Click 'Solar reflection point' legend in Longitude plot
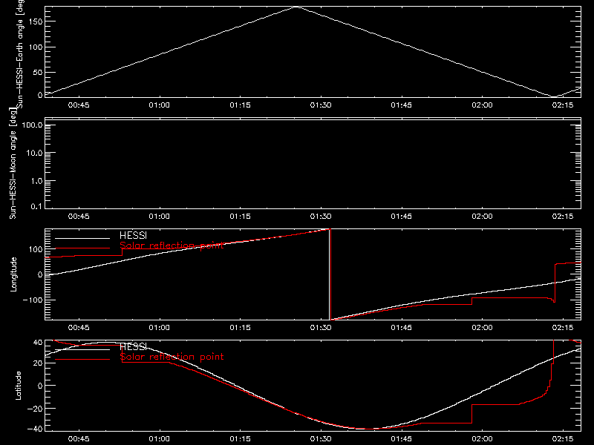The image size is (594, 445). coord(172,245)
